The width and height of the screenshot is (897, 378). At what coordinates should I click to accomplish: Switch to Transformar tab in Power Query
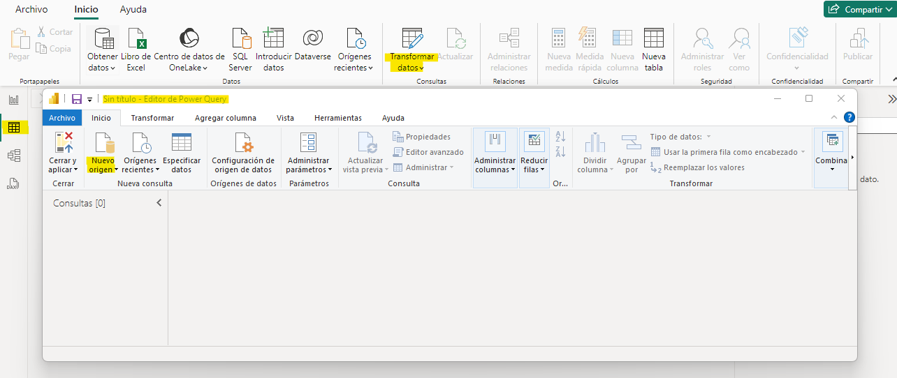tap(152, 118)
